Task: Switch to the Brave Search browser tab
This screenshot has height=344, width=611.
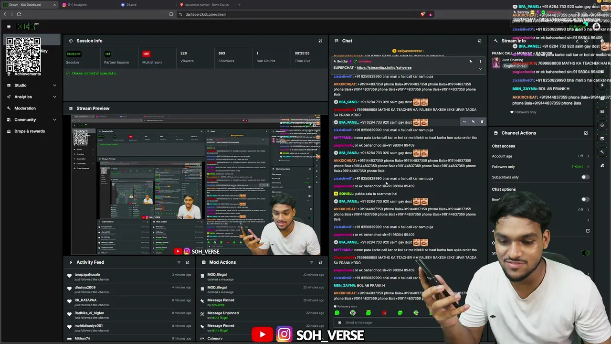Action: [206, 5]
